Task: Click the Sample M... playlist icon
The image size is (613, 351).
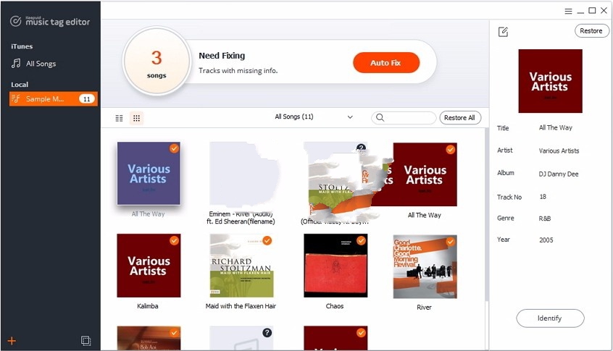Action: tap(16, 98)
